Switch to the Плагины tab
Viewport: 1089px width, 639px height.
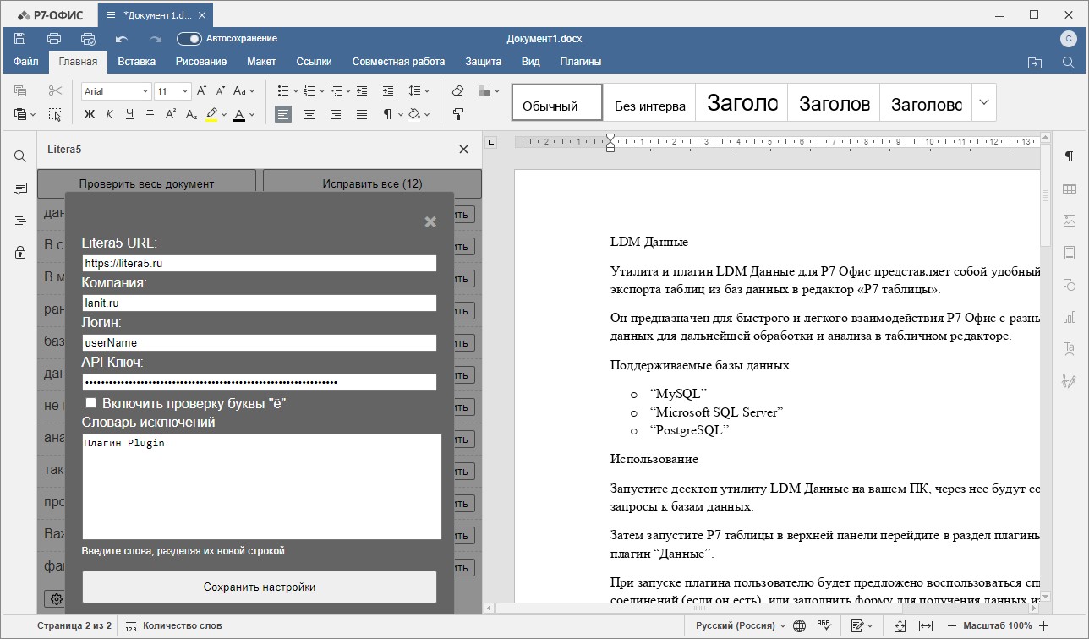pos(580,62)
